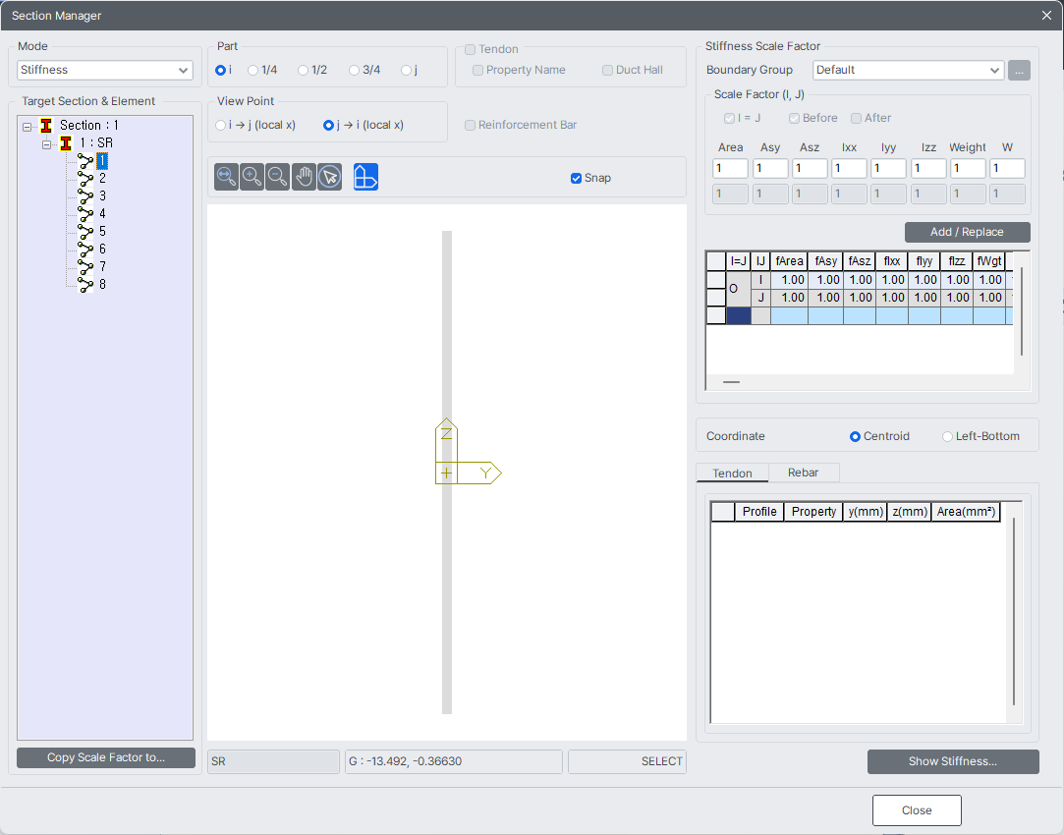Click the element icon beside item 8

click(x=85, y=284)
